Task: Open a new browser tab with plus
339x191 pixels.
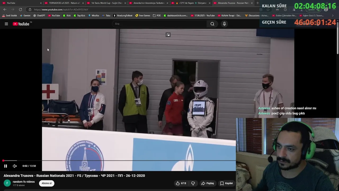Action: tap(257, 3)
